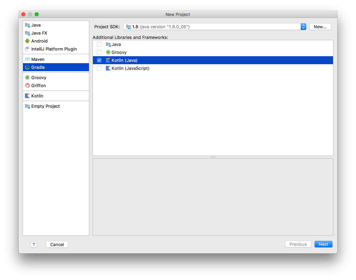Click the Maven 'm' icon
Viewport: 356px width, 280px height.
click(x=27, y=60)
